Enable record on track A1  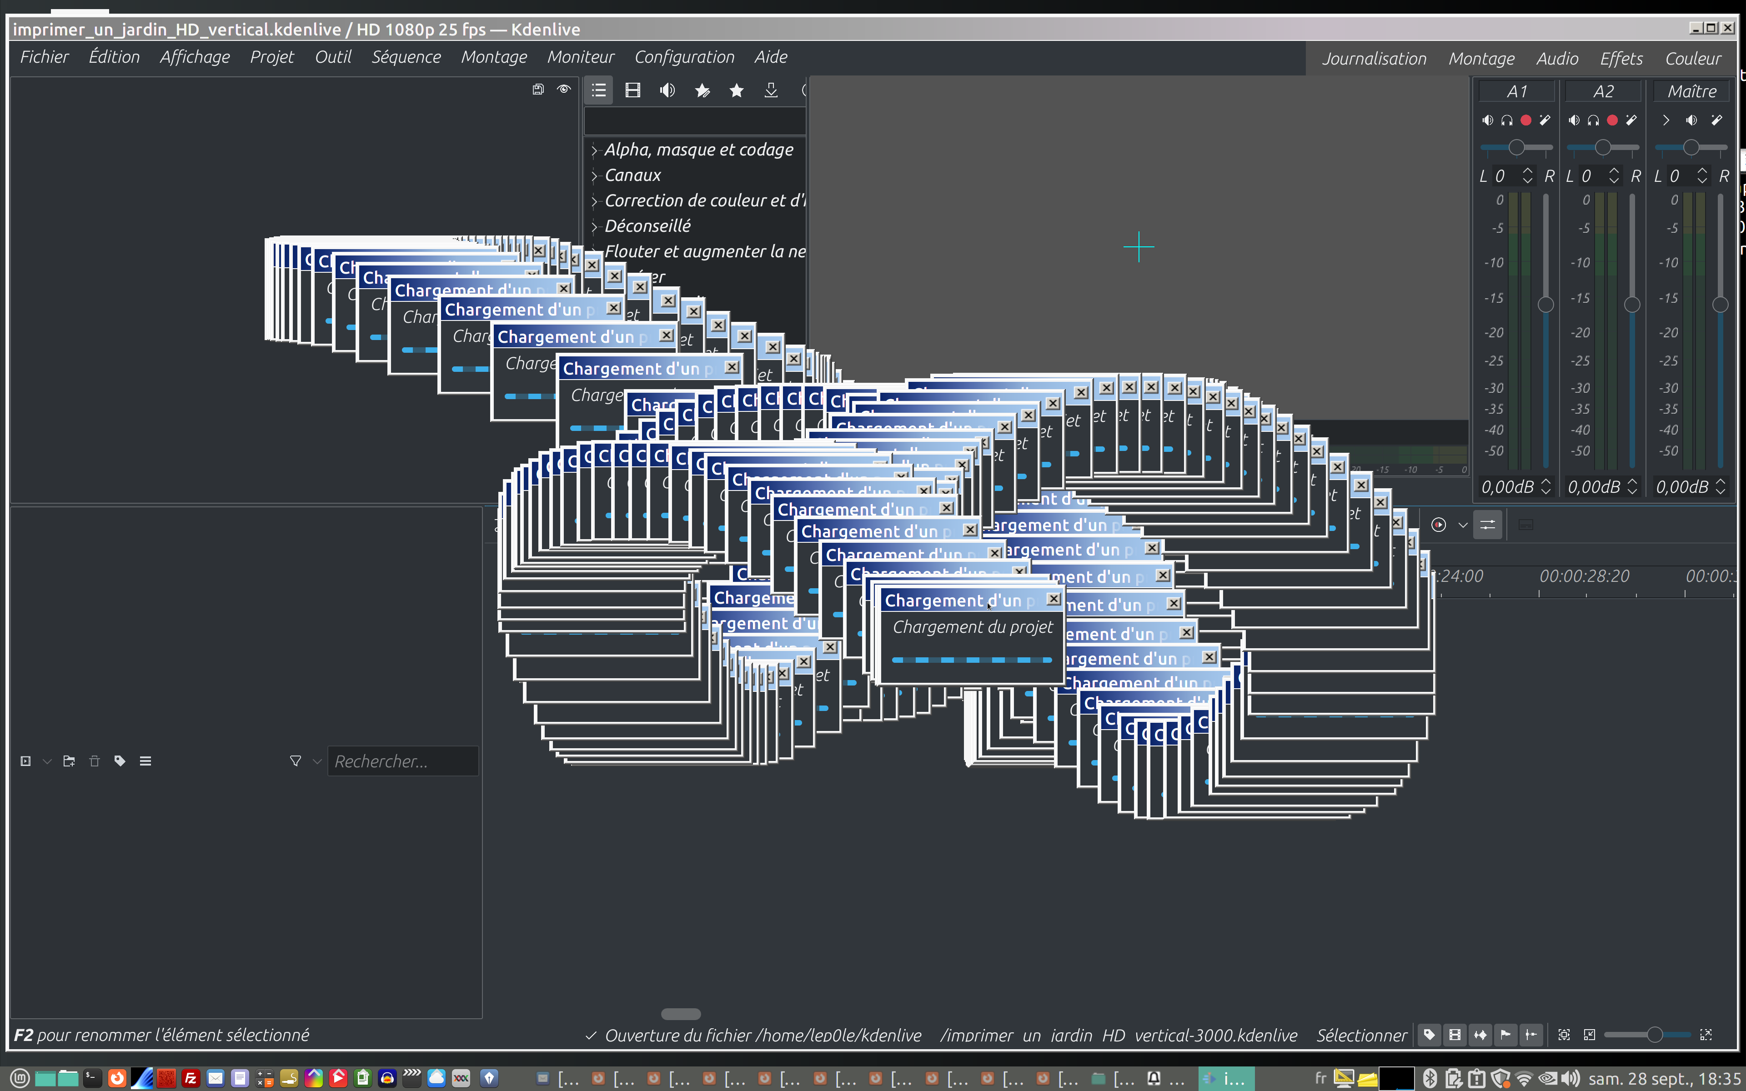point(1526,120)
